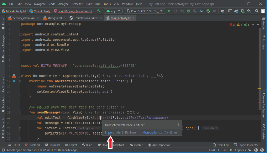This screenshot has height=153, width=267.
Task: Click the override gutter icon on line 12
Action: point(14,81)
